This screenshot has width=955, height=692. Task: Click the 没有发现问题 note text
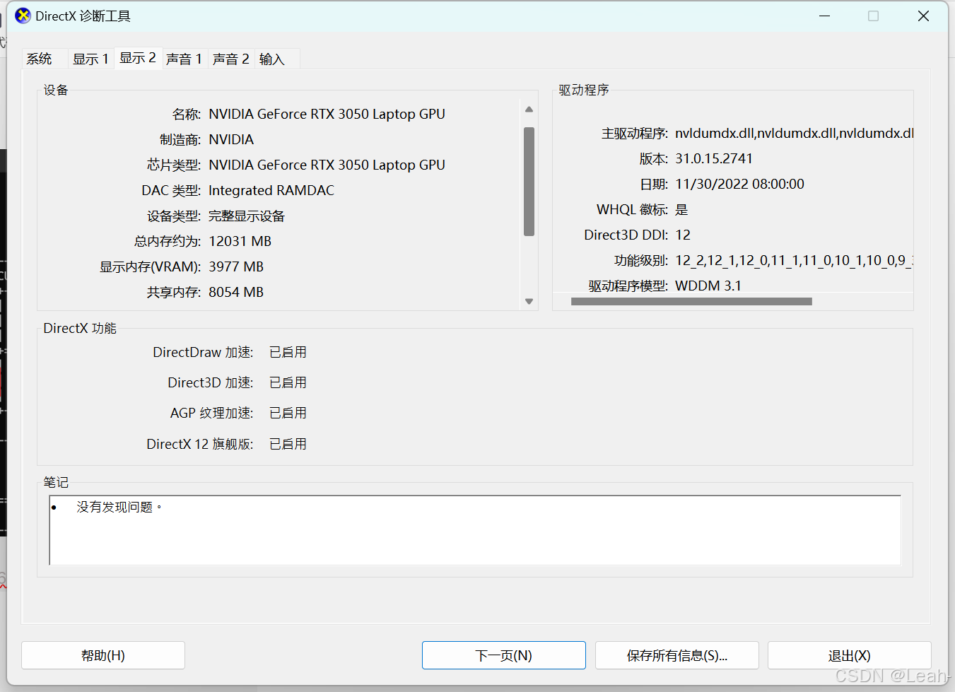(119, 507)
